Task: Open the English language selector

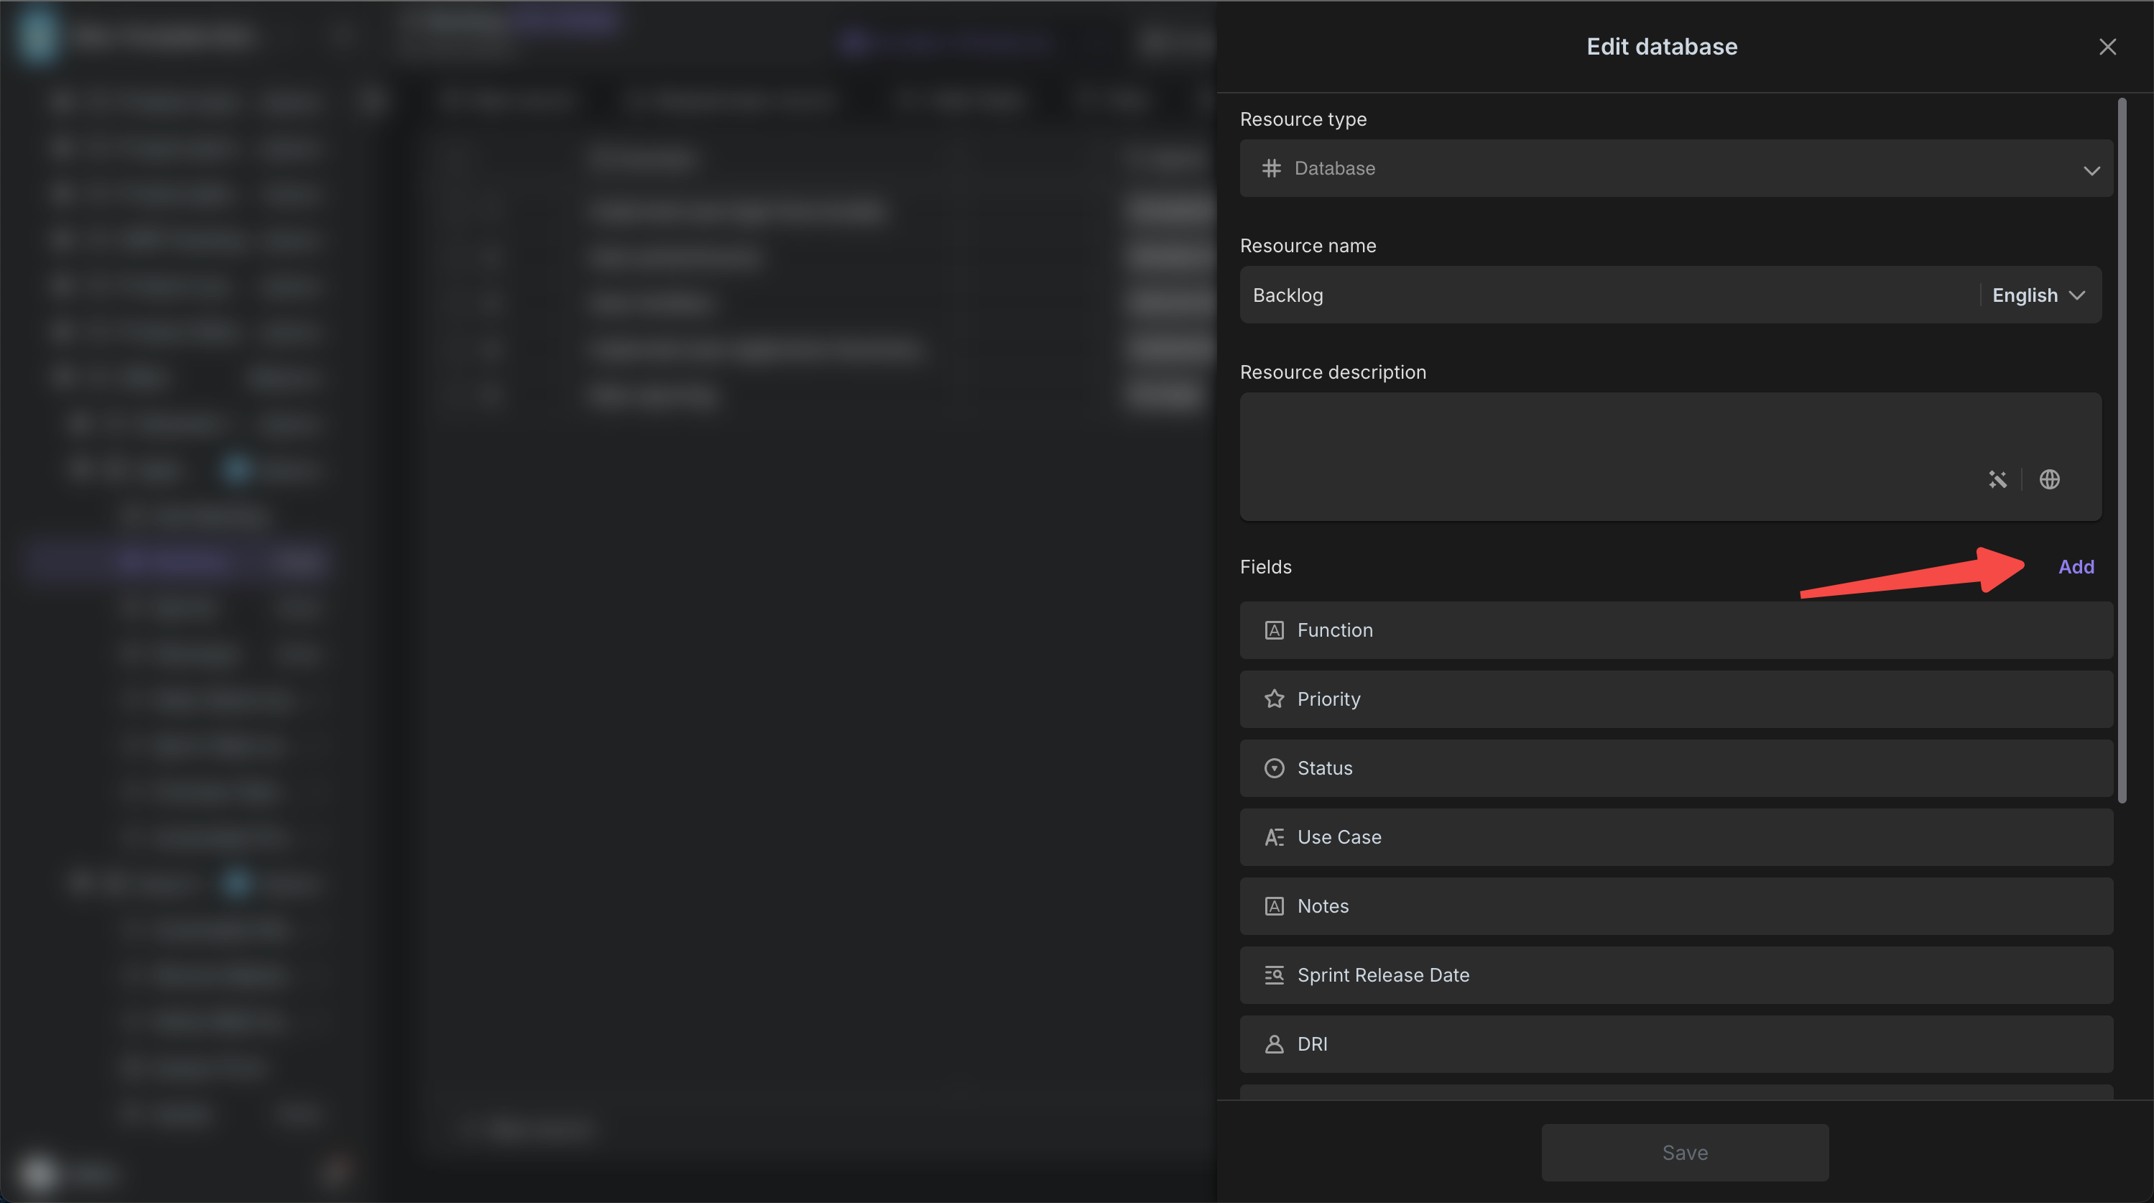Action: (x=2038, y=295)
